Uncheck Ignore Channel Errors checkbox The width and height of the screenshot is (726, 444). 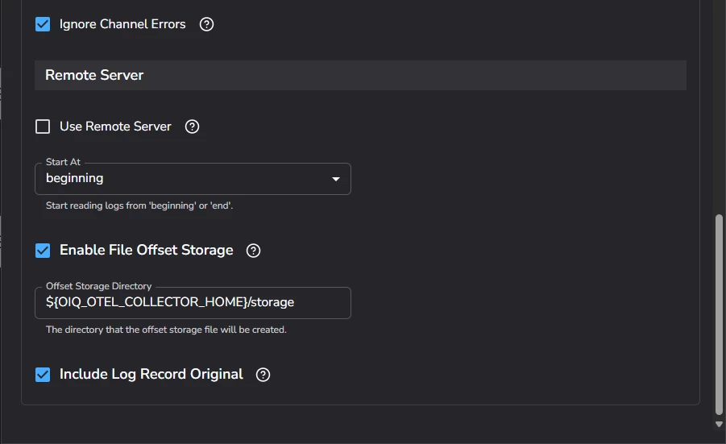[x=43, y=24]
